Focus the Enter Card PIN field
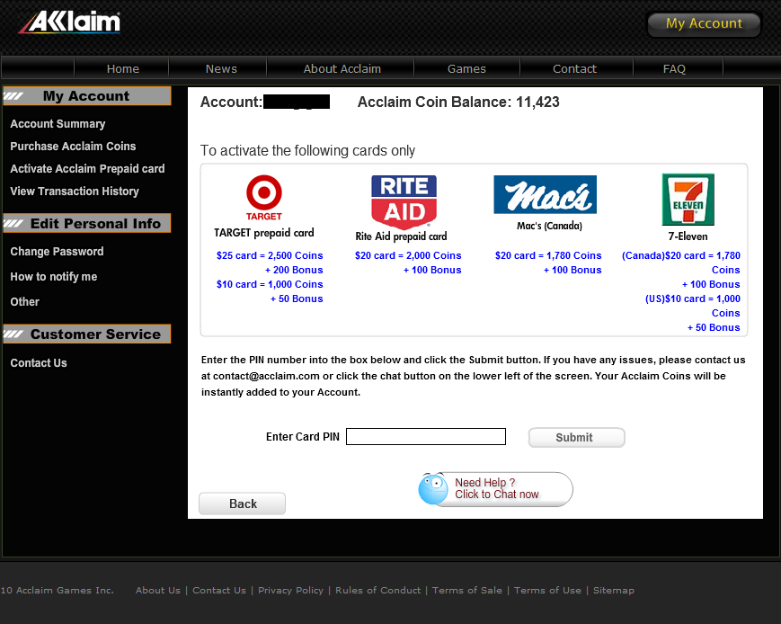Image resolution: width=781 pixels, height=624 pixels. click(x=426, y=437)
